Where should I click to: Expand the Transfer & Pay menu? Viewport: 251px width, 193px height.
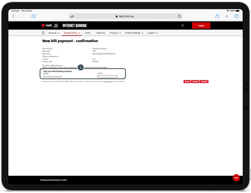point(72,33)
